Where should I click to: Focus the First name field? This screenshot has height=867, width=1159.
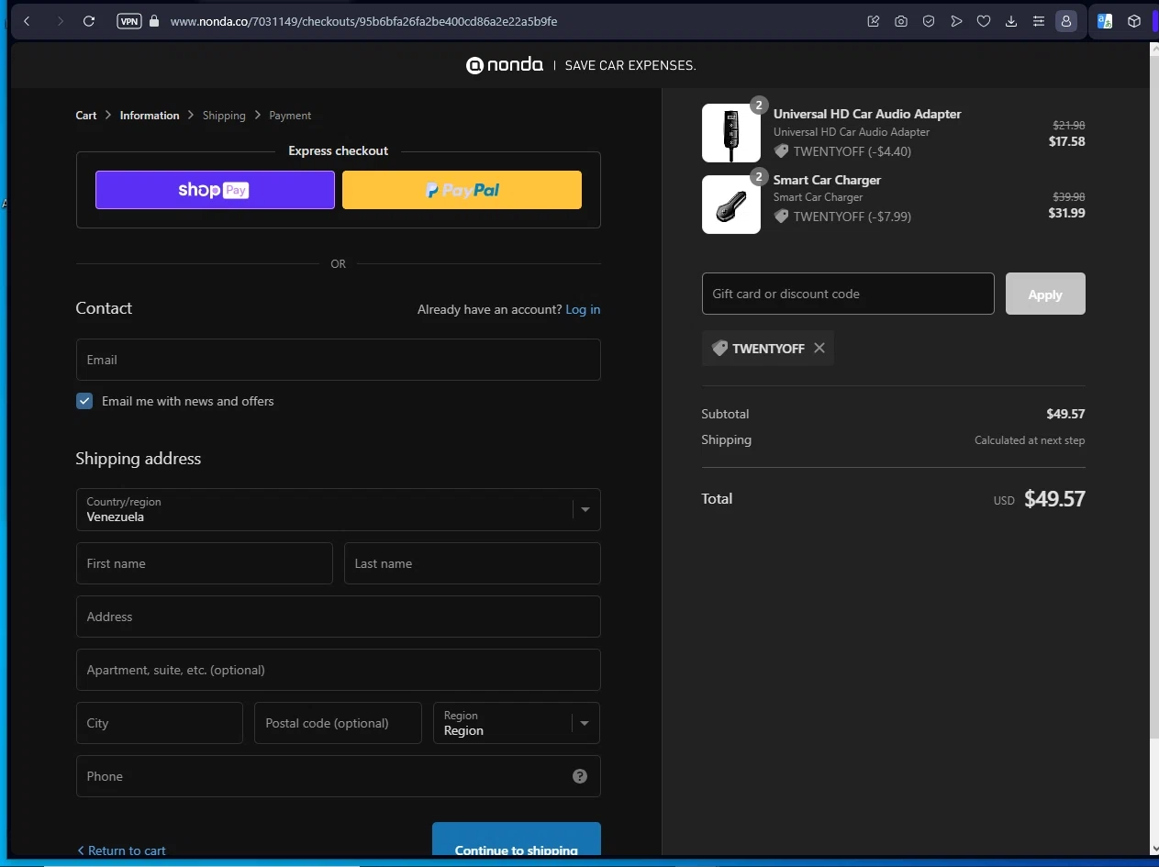tap(204, 563)
